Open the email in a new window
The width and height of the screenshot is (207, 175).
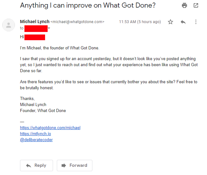196,5
